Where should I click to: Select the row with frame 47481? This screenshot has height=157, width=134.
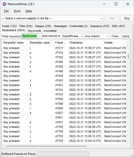pyautogui.click(x=64, y=85)
